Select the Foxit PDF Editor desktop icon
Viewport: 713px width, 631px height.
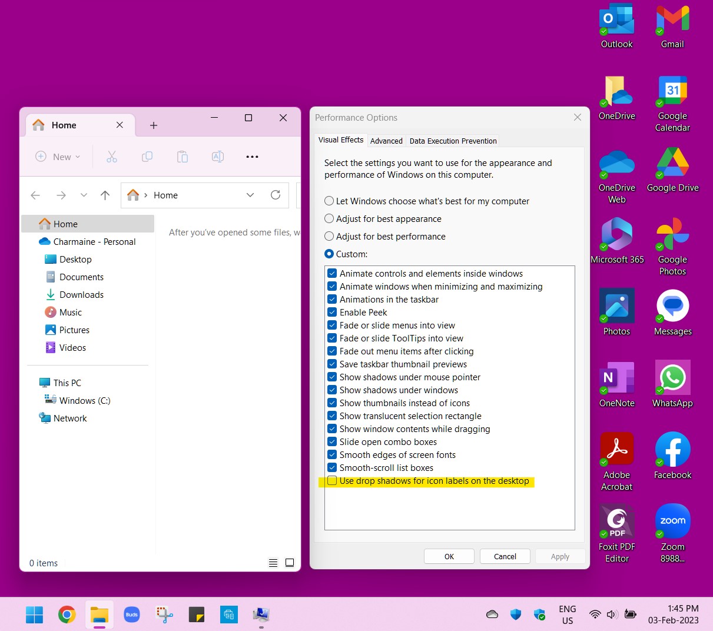pos(616,534)
